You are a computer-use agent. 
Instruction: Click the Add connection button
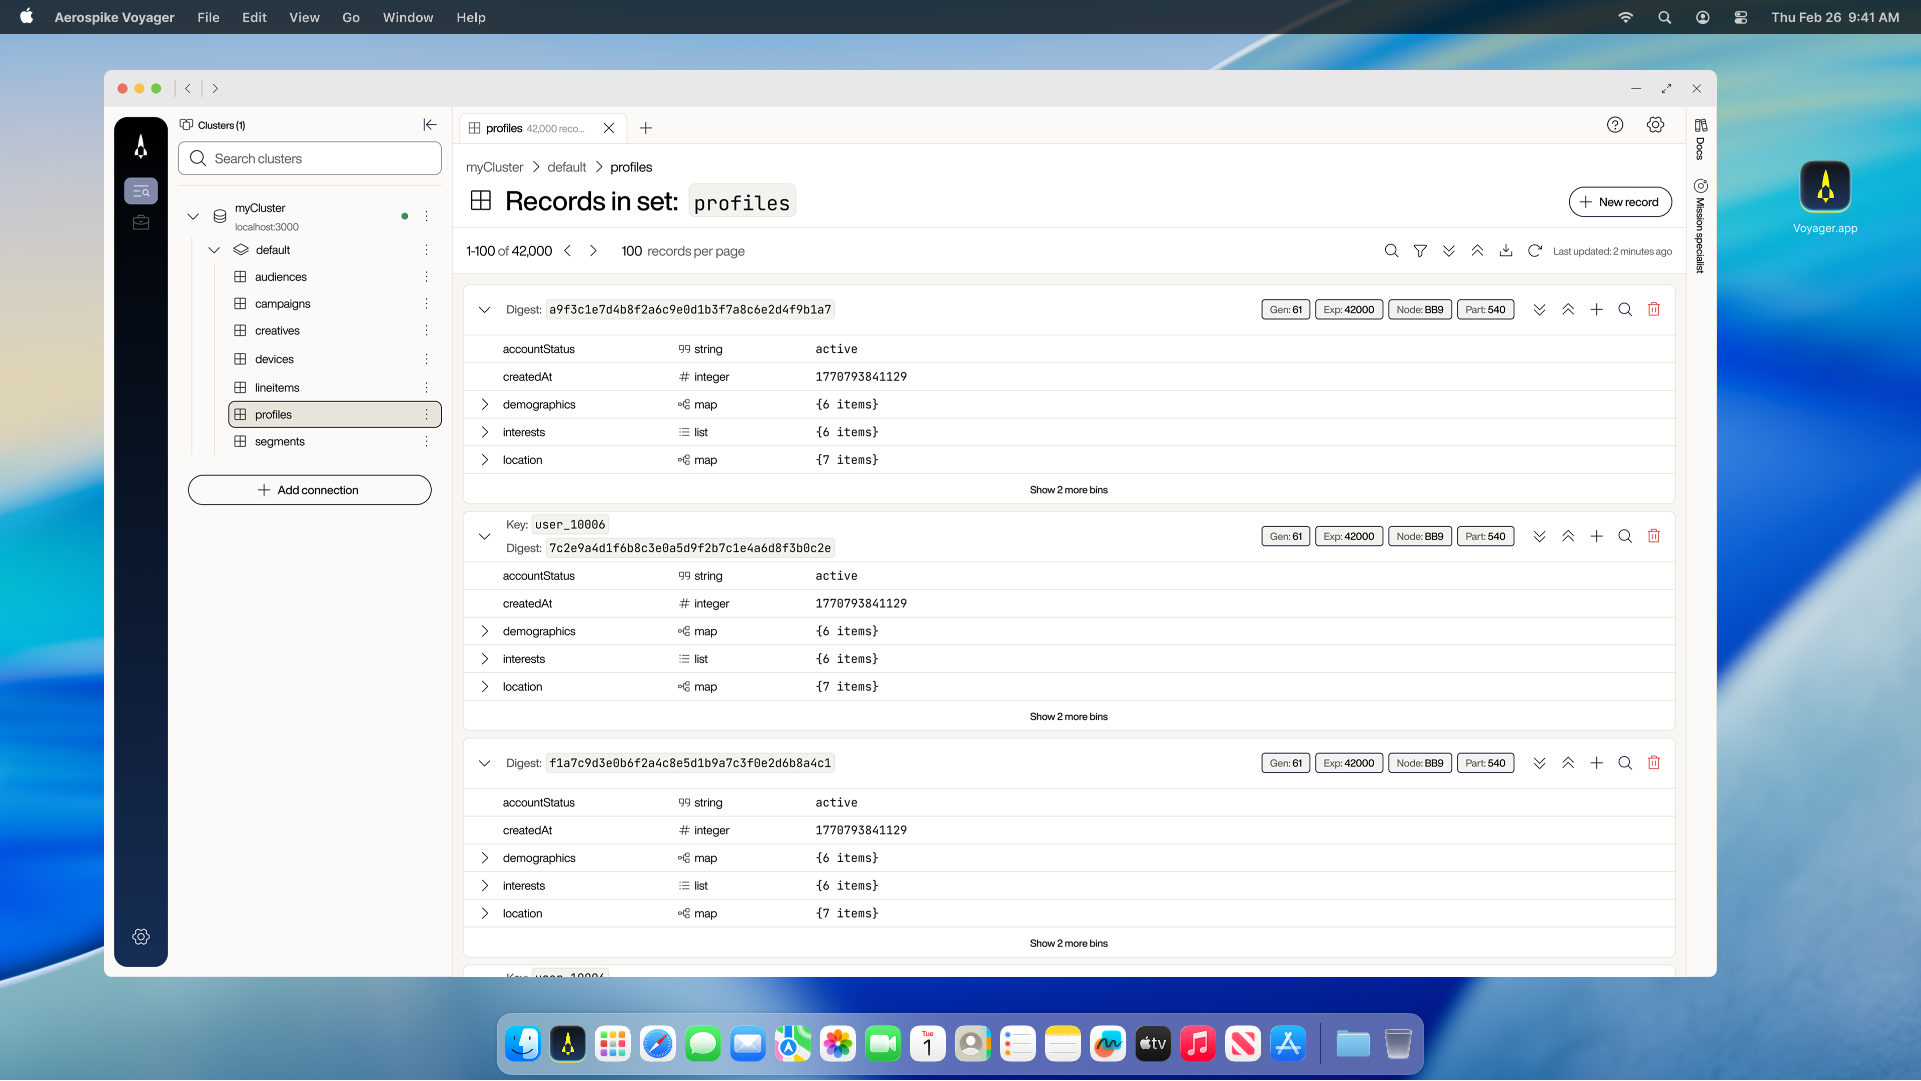tap(310, 490)
